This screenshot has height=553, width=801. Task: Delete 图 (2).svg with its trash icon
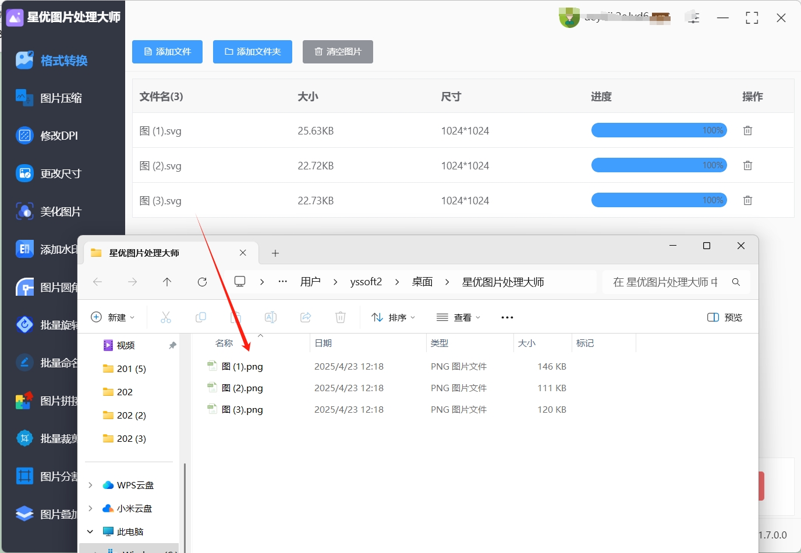point(748,165)
